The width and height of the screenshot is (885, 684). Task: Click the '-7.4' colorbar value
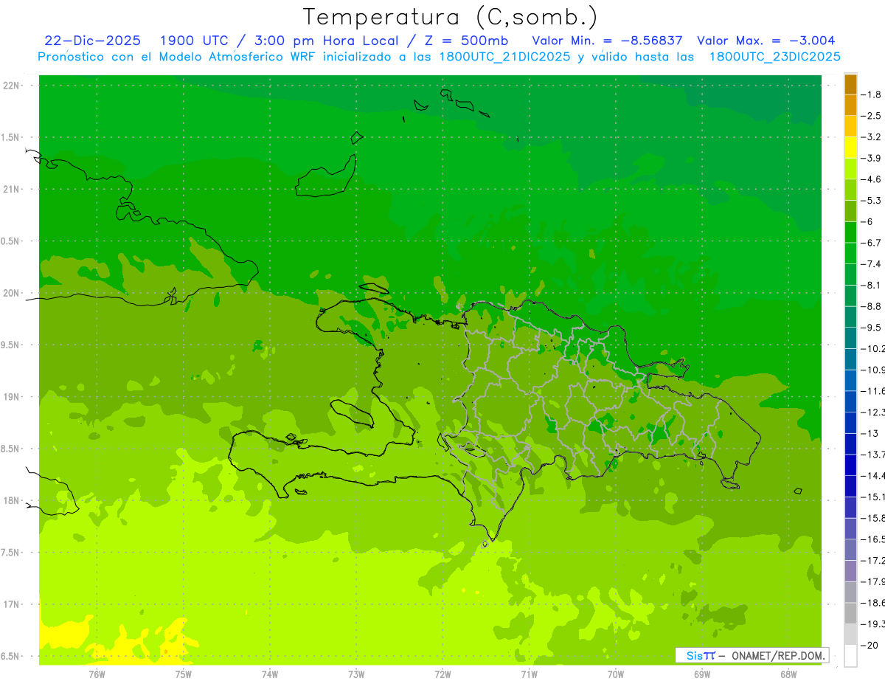(871, 264)
